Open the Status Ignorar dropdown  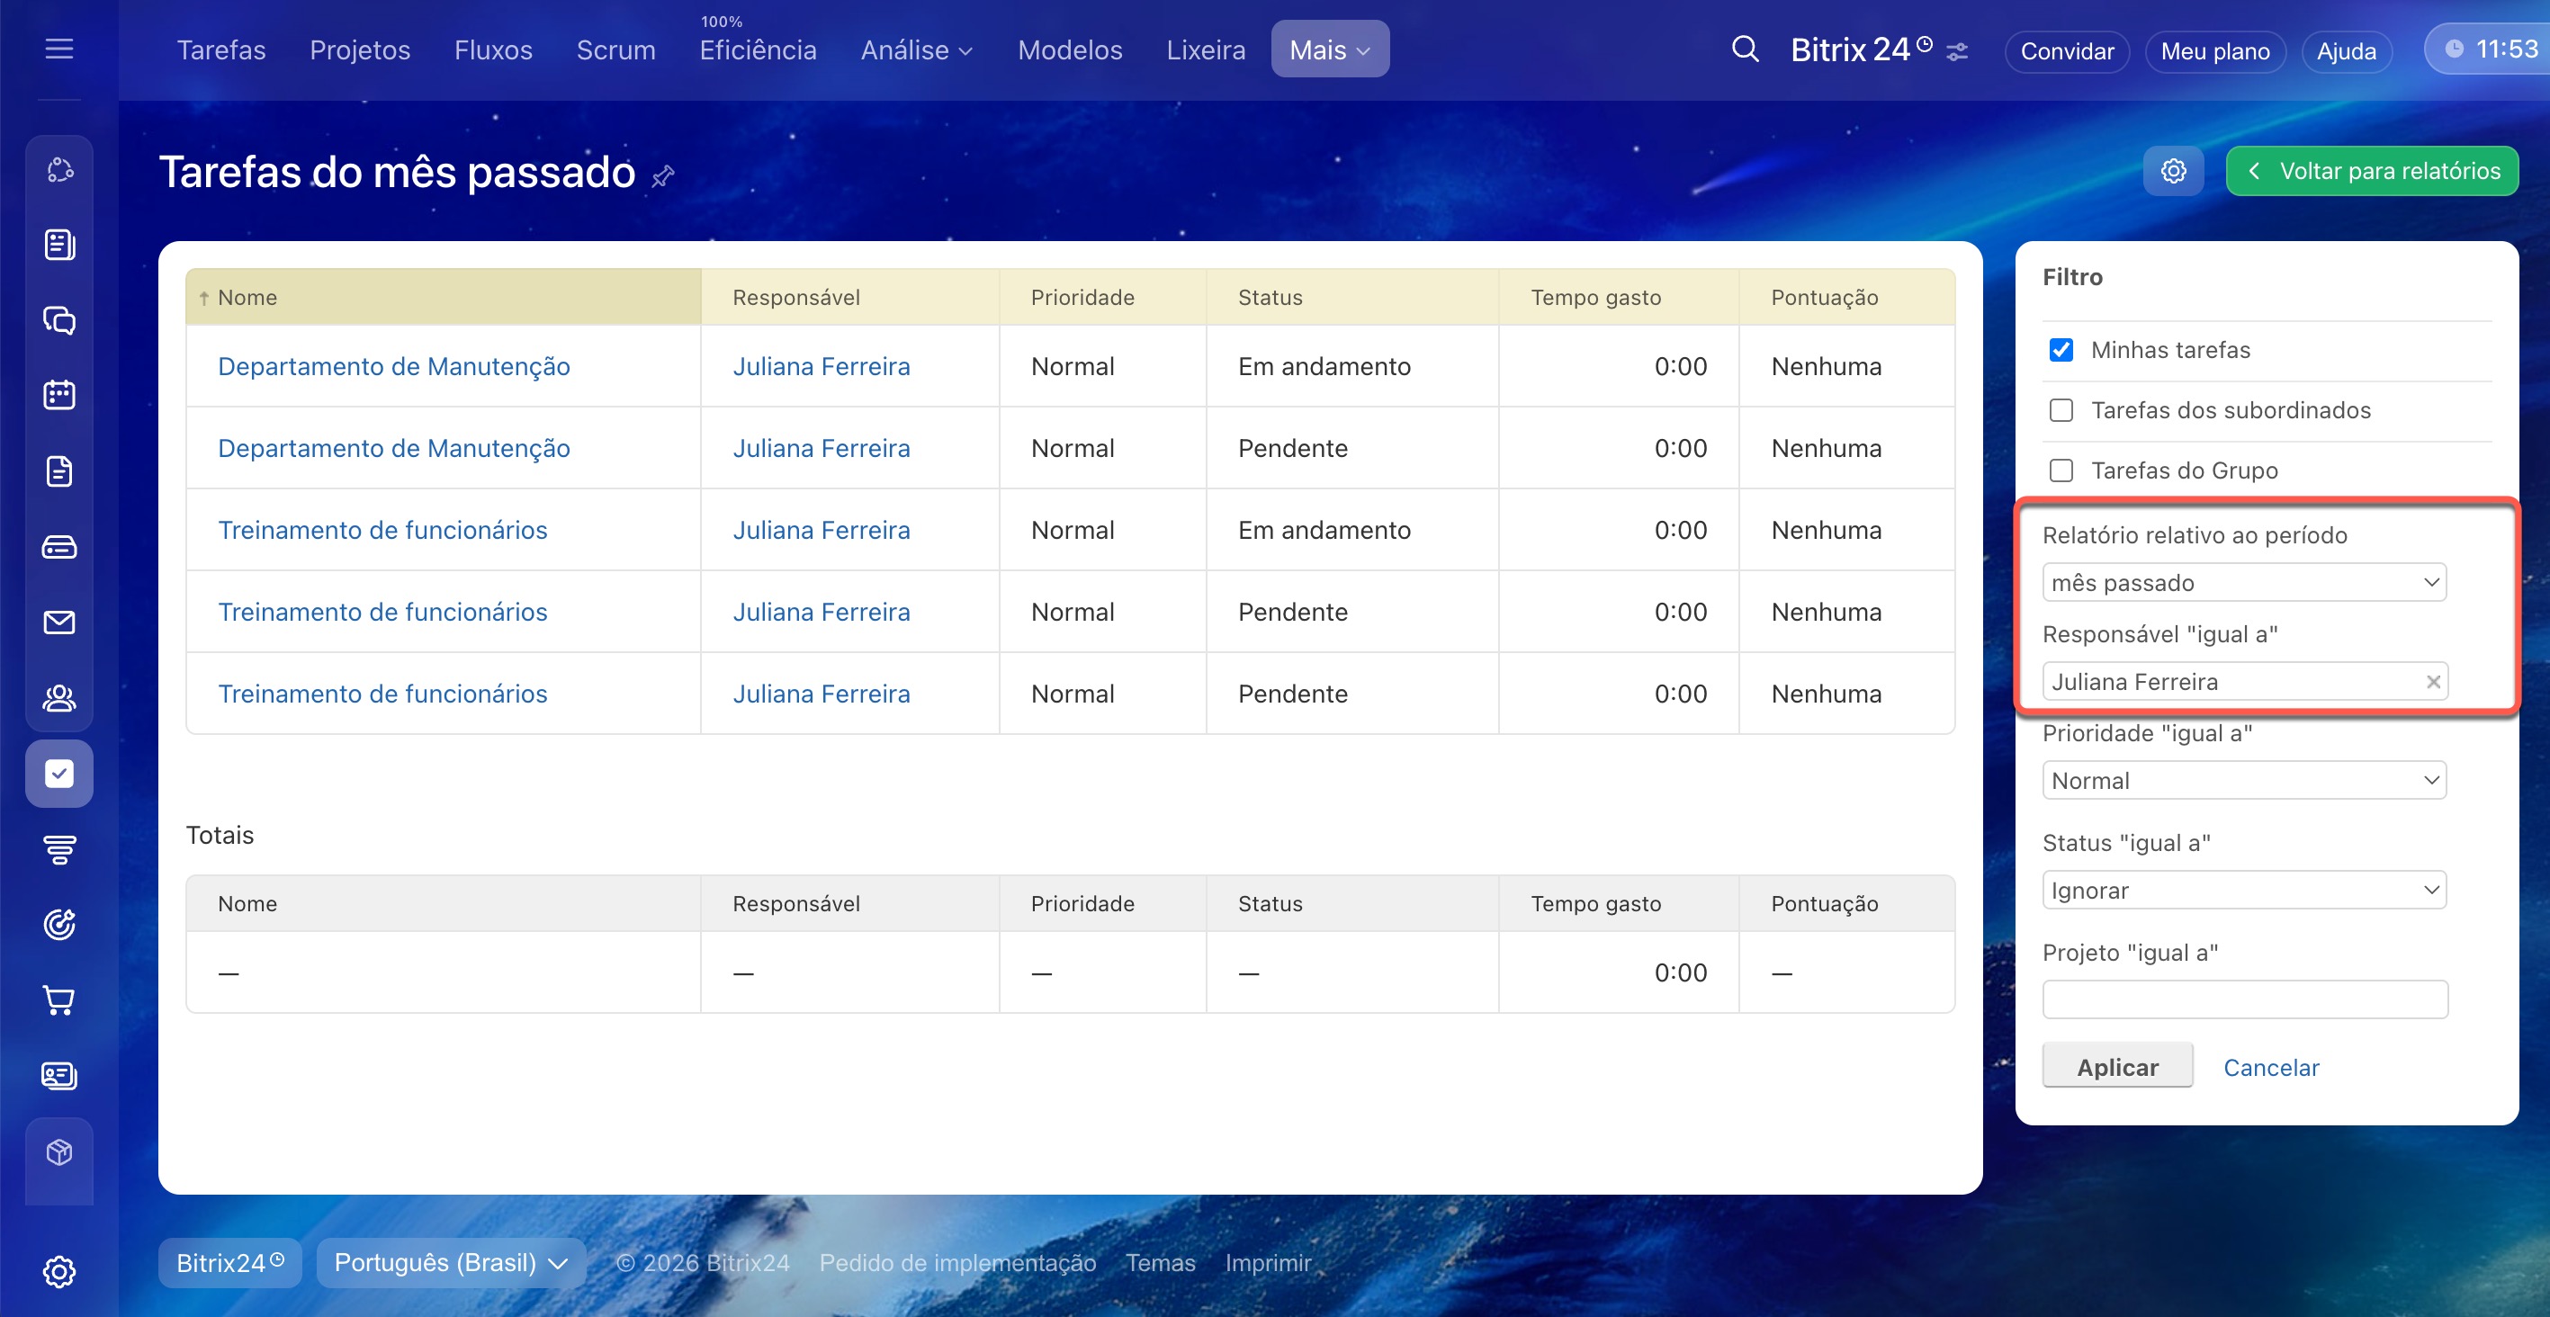coord(2243,891)
